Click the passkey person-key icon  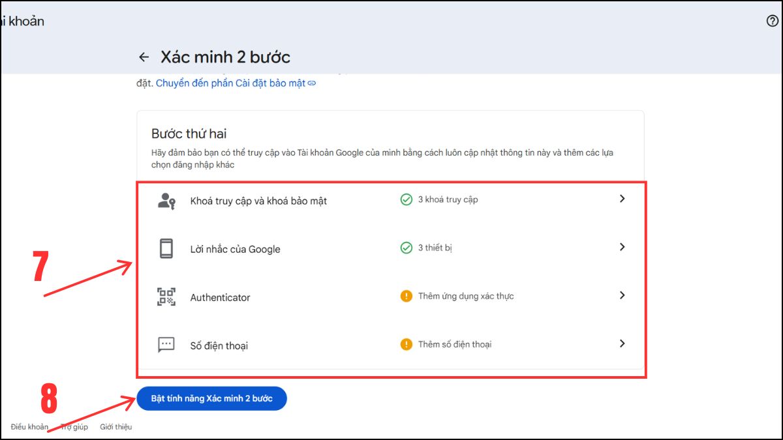click(x=166, y=201)
